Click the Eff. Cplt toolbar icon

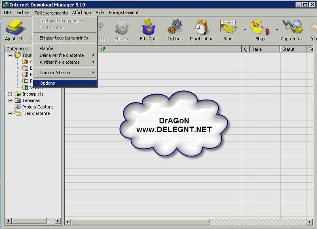148,27
